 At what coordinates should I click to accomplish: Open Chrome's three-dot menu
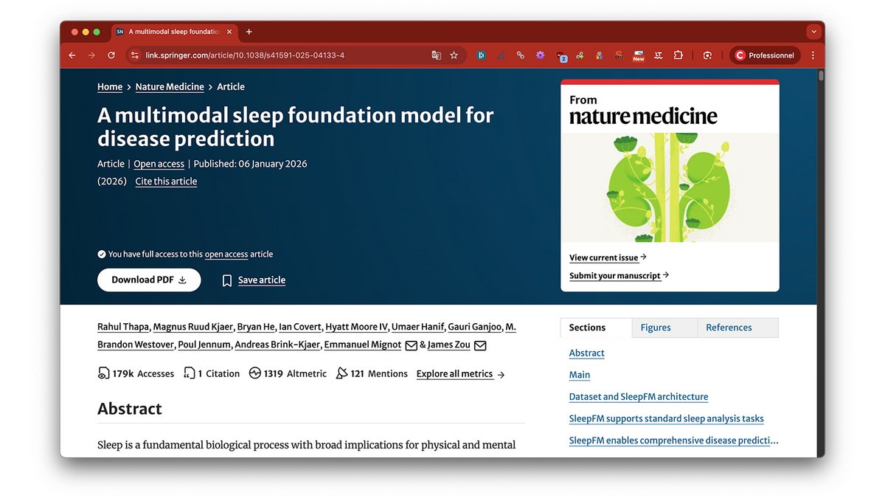(x=813, y=55)
